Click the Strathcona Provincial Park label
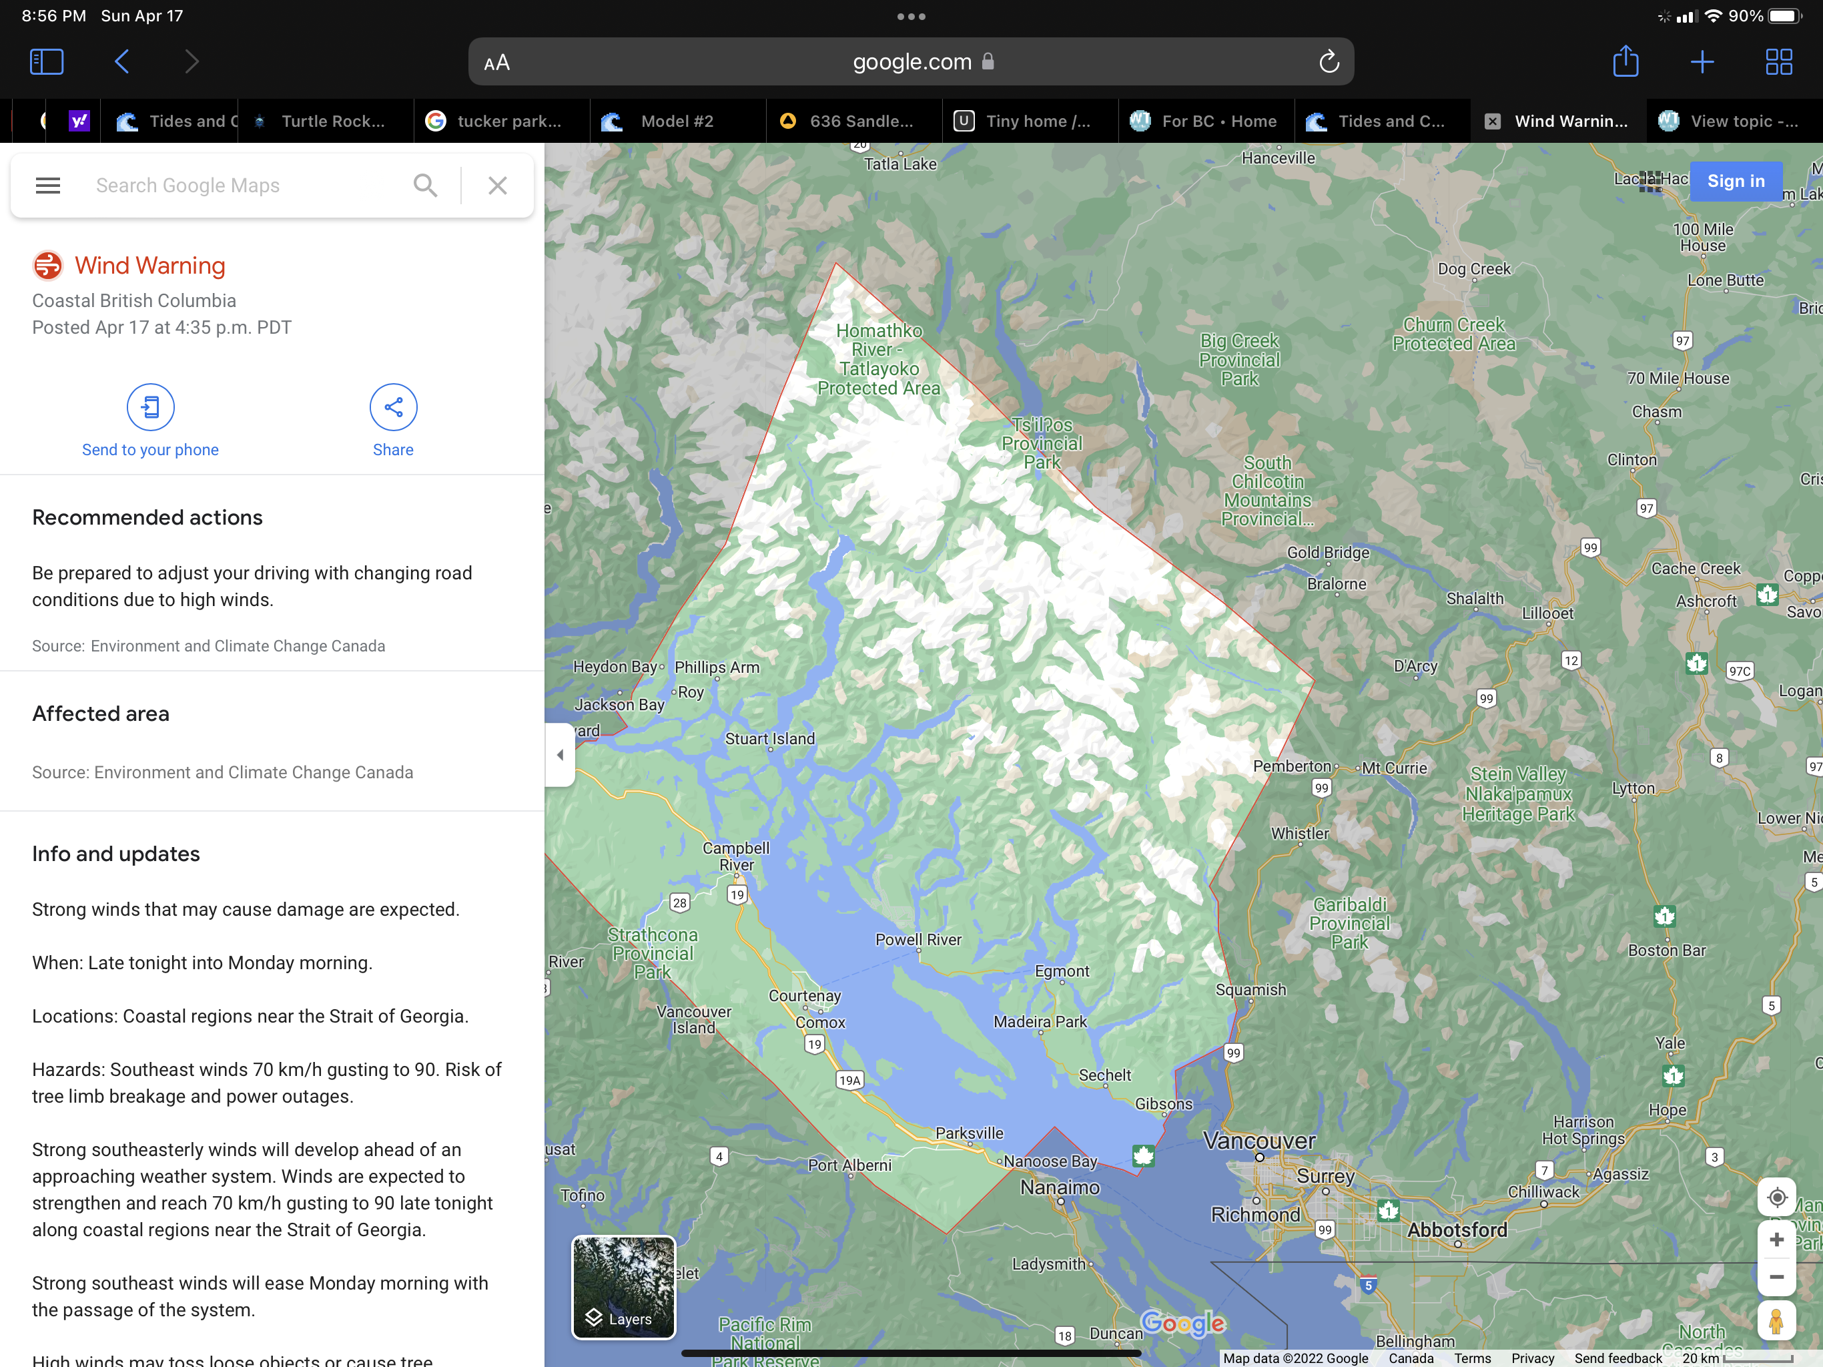This screenshot has height=1367, width=1823. (x=653, y=953)
